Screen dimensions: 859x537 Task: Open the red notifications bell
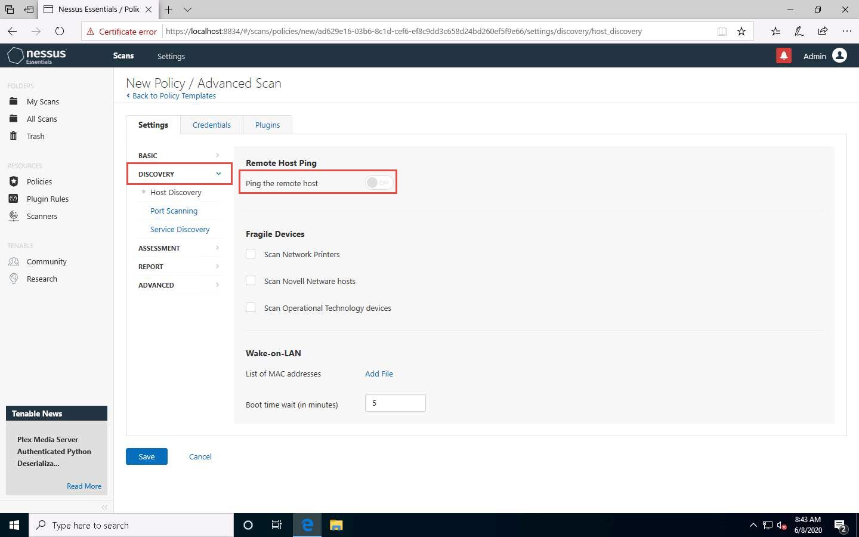pos(783,55)
